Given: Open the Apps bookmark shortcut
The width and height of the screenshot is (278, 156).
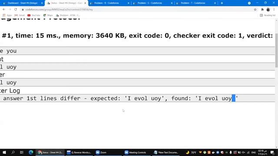Looking at the screenshot, I should [7, 15].
